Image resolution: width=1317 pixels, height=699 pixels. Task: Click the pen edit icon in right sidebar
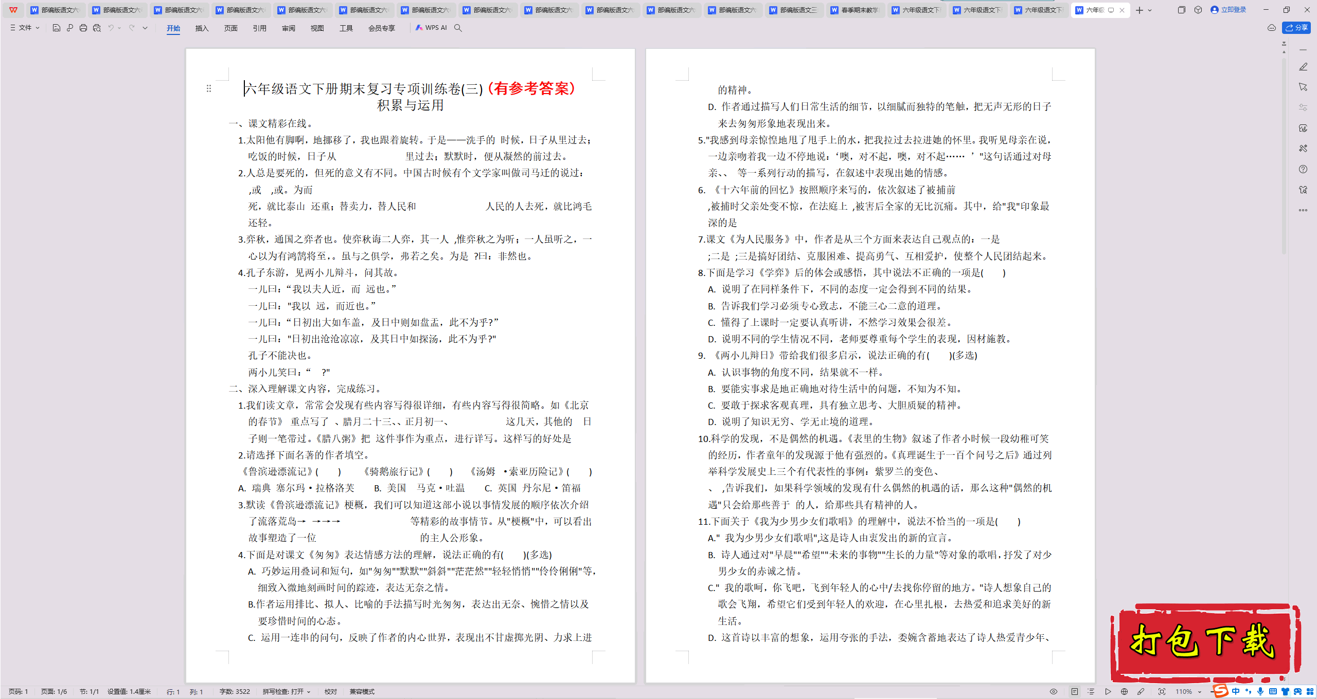(x=1303, y=67)
